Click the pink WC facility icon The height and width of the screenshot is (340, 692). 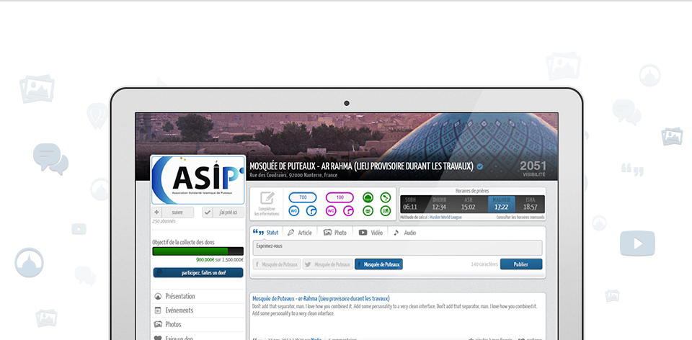tap(331, 211)
